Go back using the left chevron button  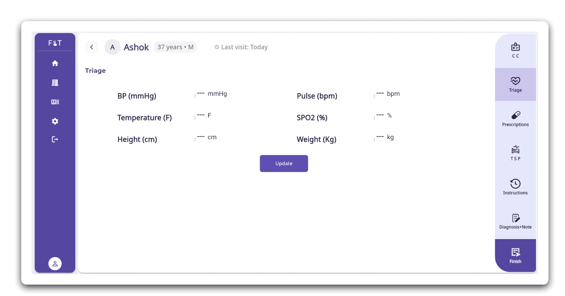click(x=92, y=47)
